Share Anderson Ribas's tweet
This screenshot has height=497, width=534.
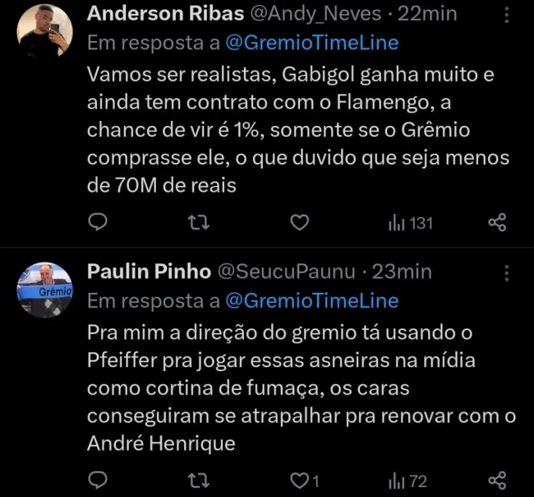[497, 222]
